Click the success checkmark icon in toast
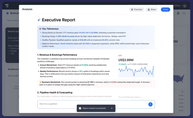This screenshot has width=193, height=118. pyautogui.click(x=80, y=108)
